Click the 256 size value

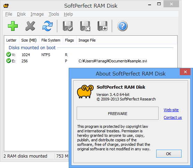[25, 61]
